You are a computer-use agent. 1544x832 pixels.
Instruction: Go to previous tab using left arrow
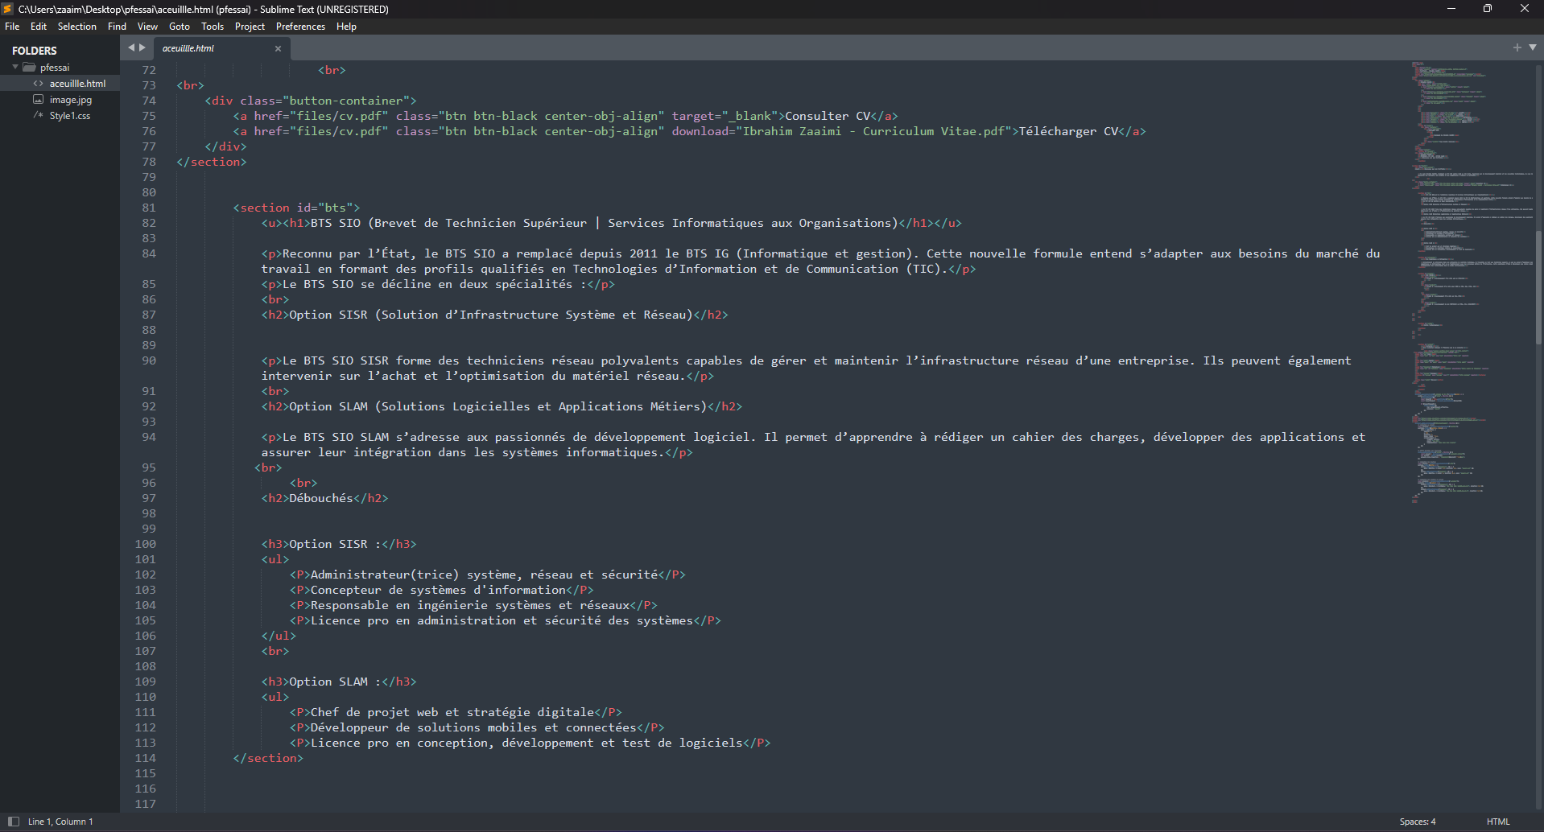(131, 47)
